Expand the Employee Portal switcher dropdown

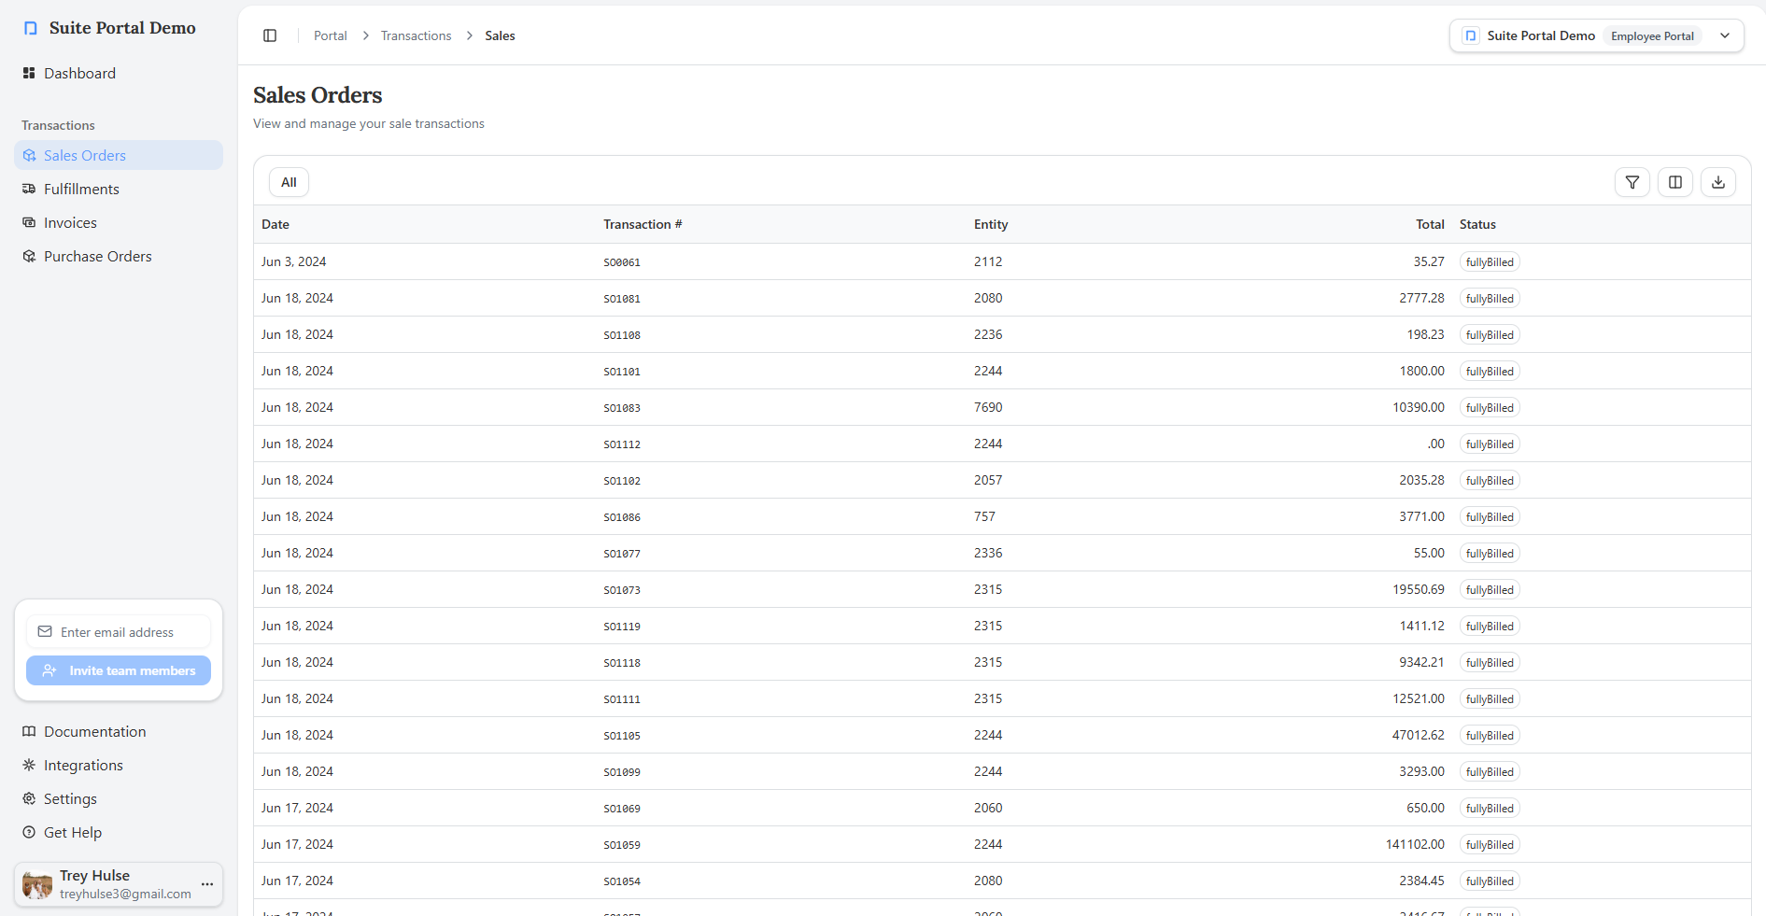tap(1724, 35)
